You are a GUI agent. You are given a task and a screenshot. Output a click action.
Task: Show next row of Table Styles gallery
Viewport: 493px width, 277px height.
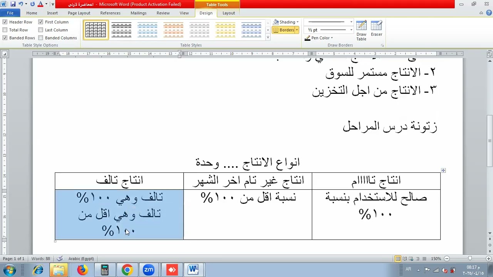[x=268, y=30]
